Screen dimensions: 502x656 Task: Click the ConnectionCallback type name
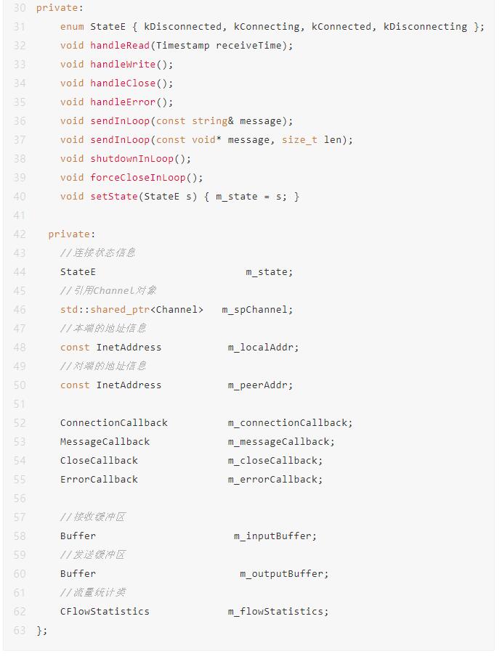click(x=114, y=423)
